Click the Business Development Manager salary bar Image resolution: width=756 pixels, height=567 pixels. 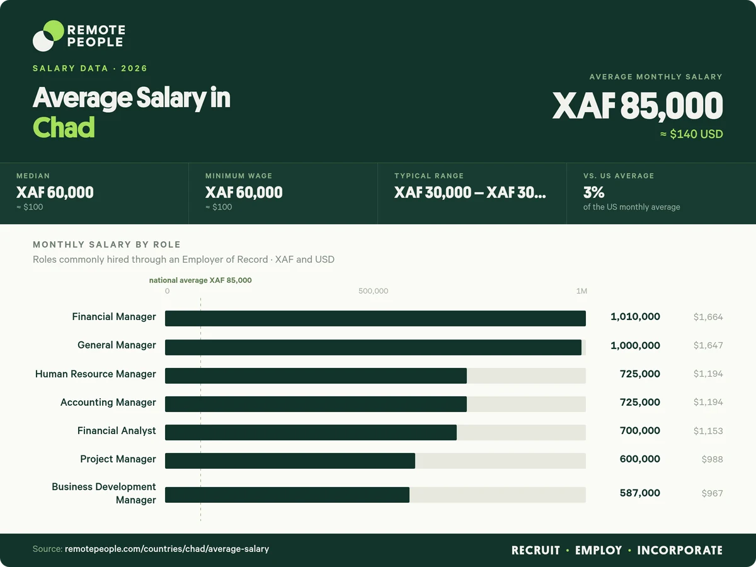point(287,495)
